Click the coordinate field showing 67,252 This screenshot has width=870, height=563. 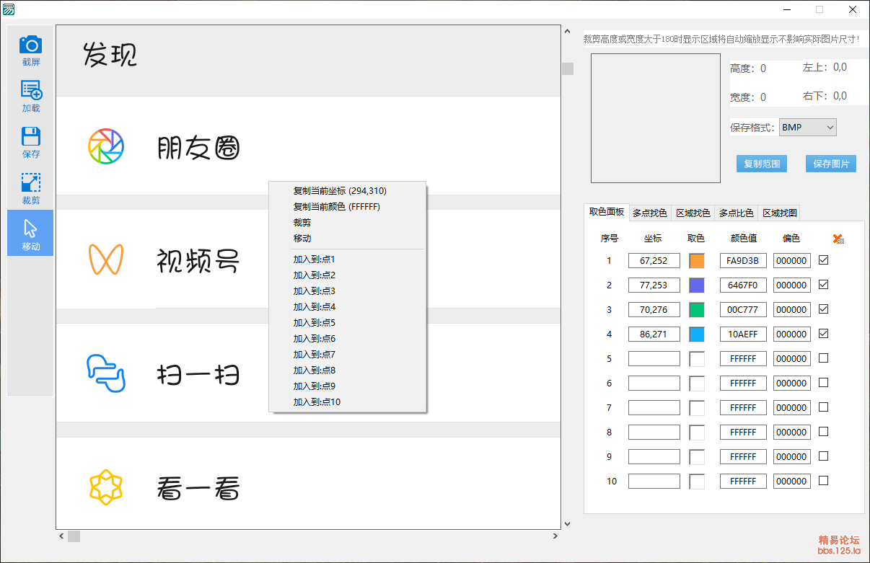click(x=654, y=261)
